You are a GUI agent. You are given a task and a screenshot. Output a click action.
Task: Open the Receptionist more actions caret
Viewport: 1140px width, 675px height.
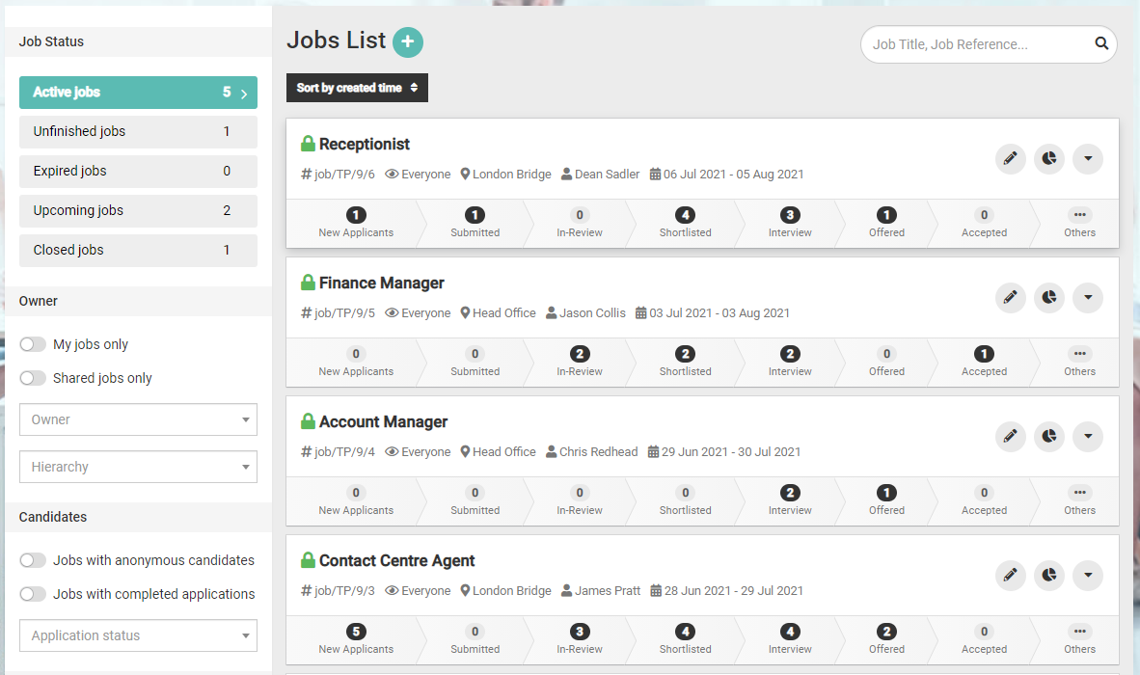[1087, 159]
